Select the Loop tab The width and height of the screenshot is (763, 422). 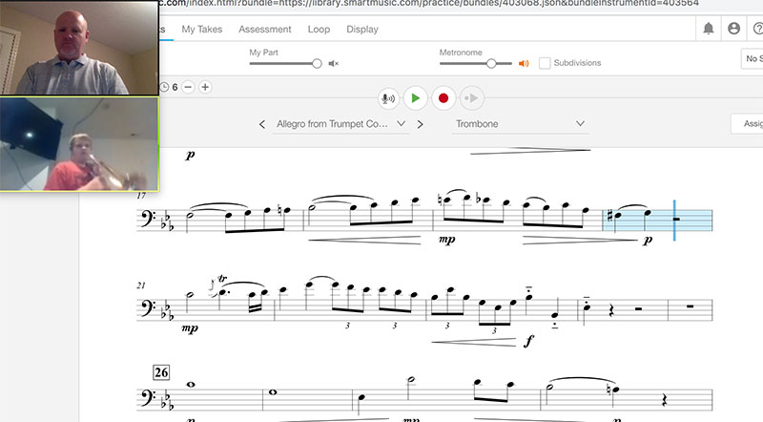pos(319,30)
